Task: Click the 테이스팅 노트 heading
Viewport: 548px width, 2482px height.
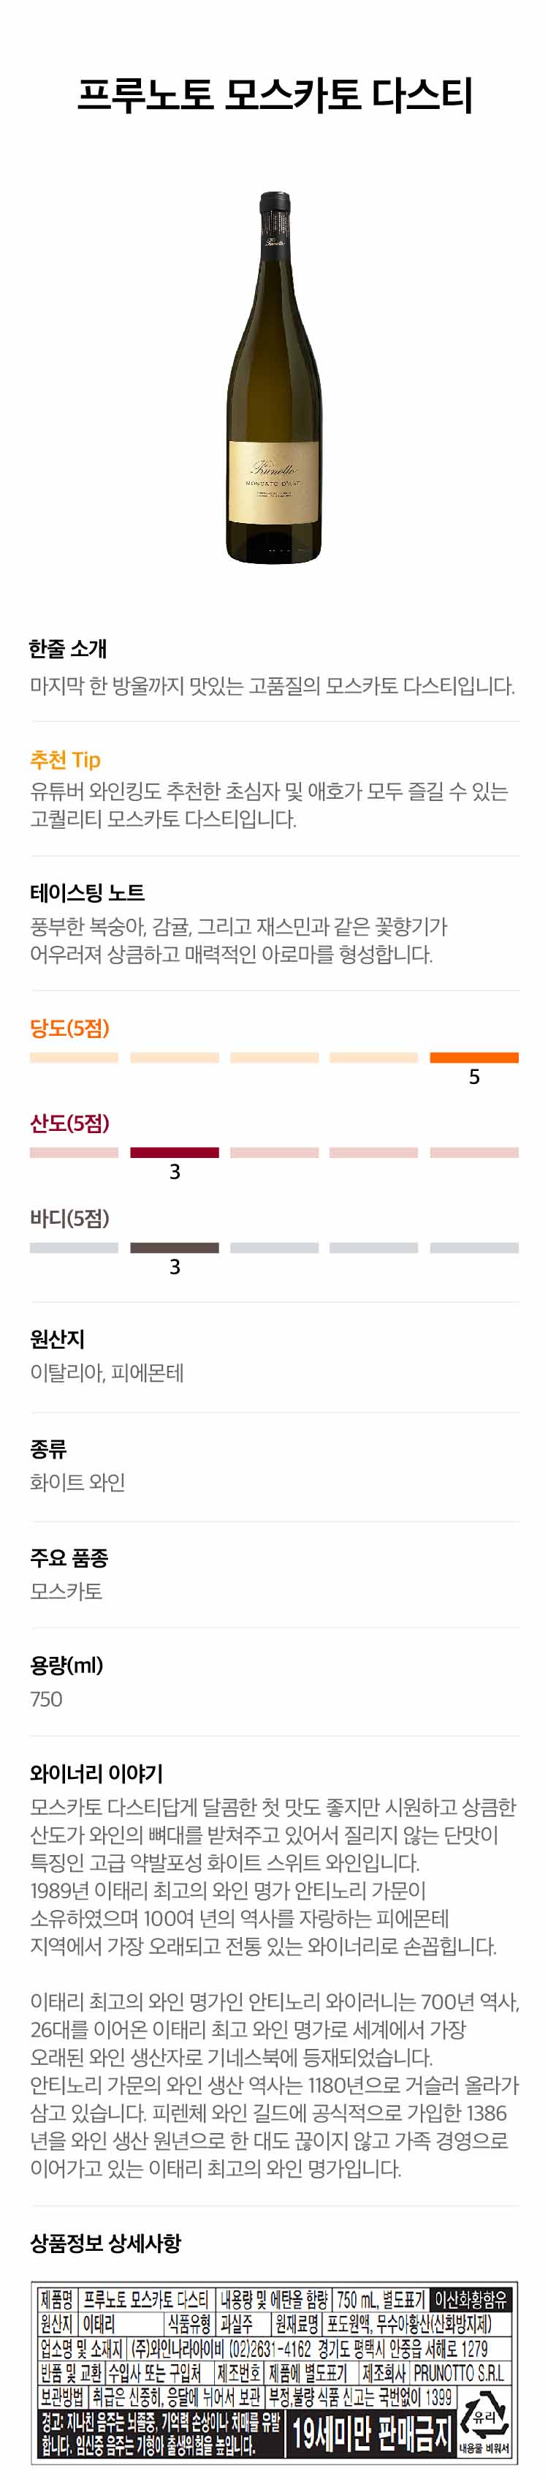Action: click(87, 893)
